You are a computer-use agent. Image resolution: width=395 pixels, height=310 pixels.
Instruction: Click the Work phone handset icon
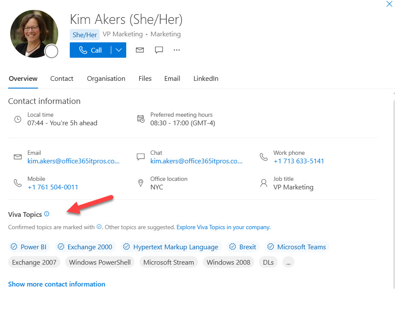(264, 157)
